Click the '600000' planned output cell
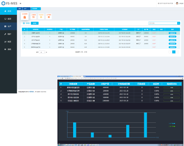The image size is (184, 146). pyautogui.click(x=106, y=88)
